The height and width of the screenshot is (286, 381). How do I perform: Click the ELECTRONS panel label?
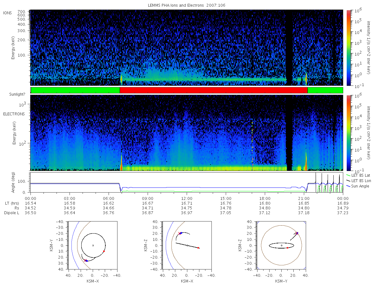pyautogui.click(x=14, y=114)
